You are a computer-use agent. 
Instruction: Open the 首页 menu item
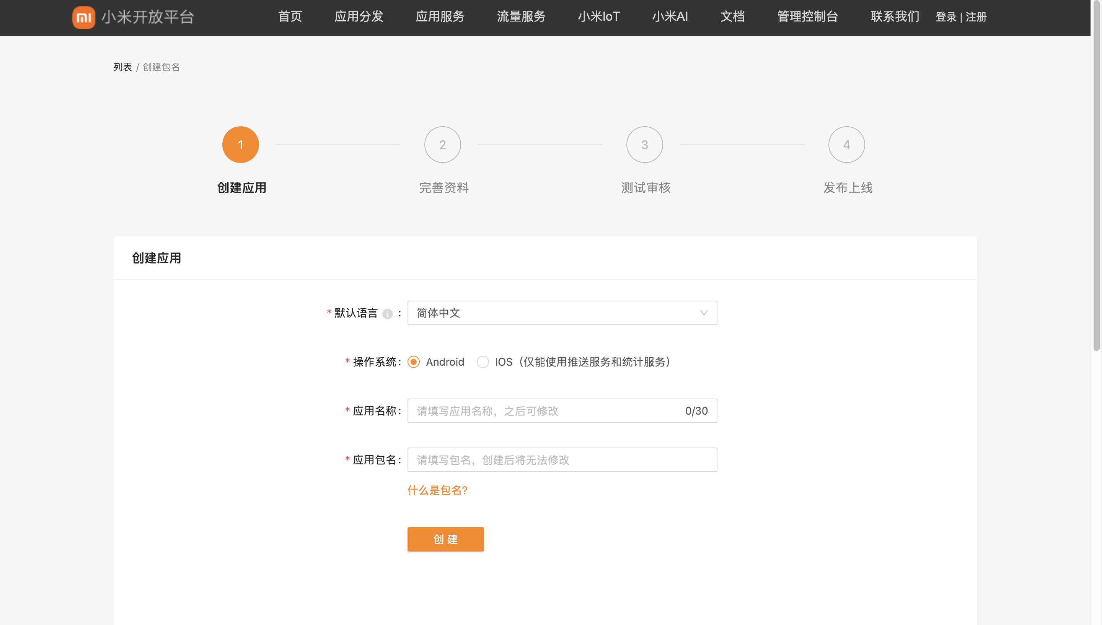click(290, 17)
